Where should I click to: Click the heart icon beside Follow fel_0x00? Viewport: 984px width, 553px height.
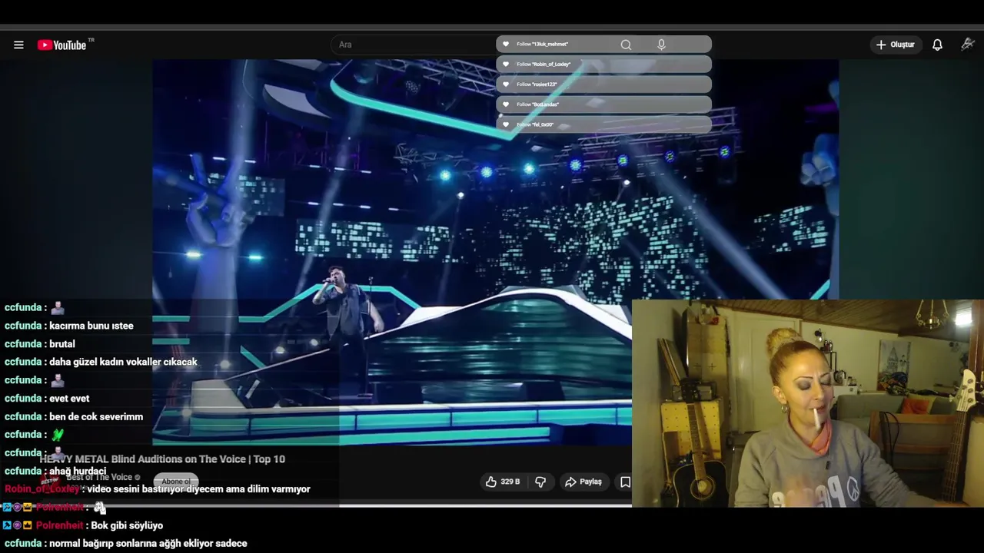(506, 124)
